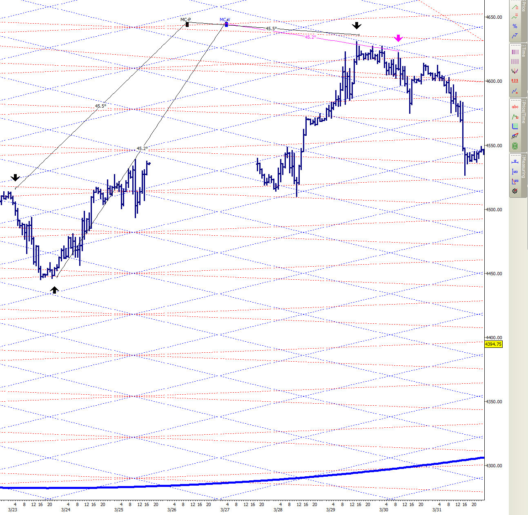The image size is (528, 515).
Task: Click the yellow 4394.75 price label
Action: click(493, 344)
